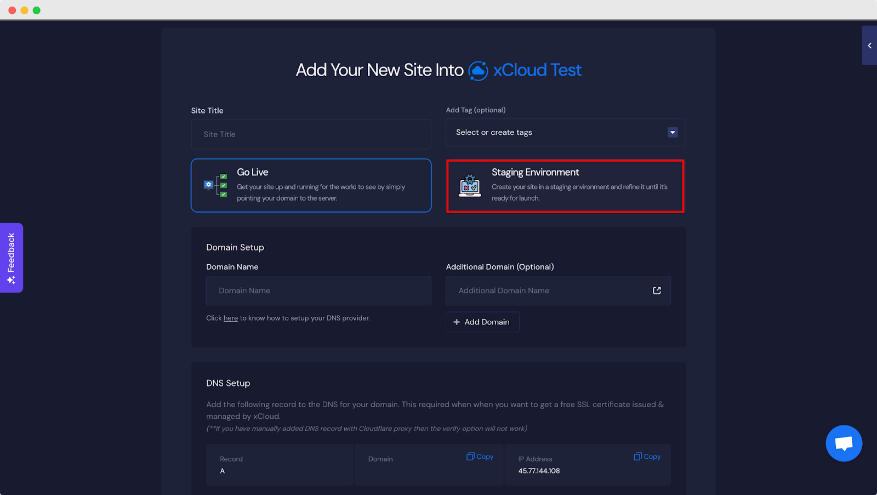This screenshot has width=877, height=495.
Task: Open the 'here' DNS provider link
Action: [231, 318]
